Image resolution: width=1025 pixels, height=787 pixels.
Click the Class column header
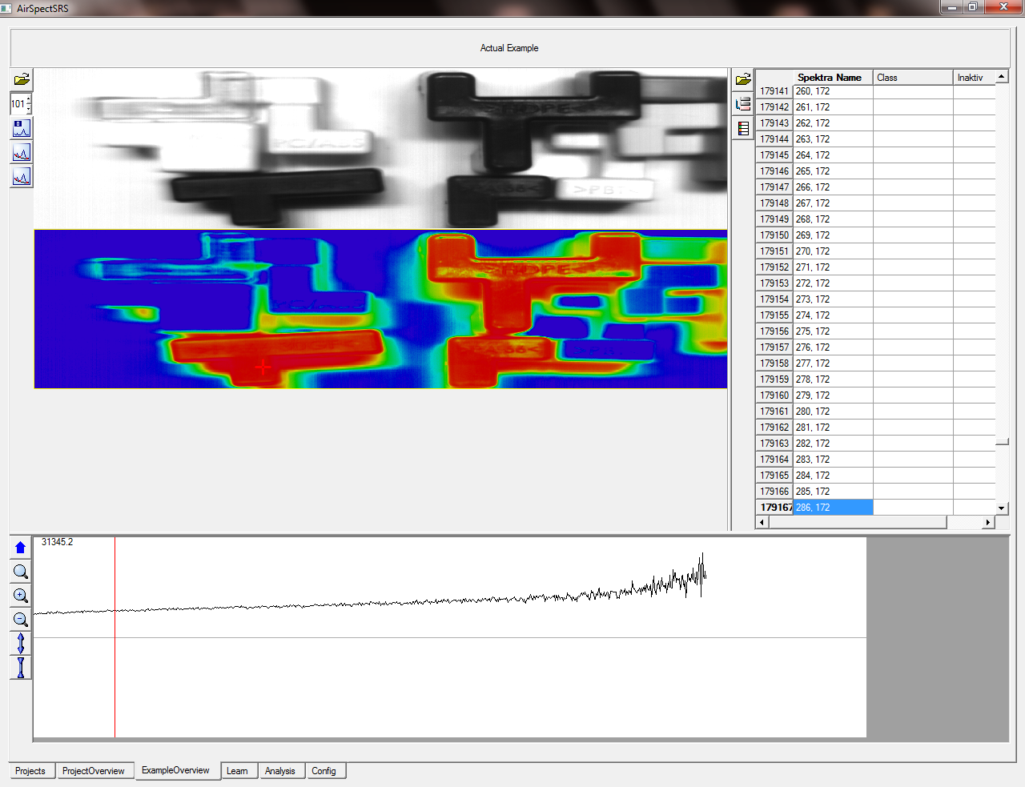coord(911,78)
